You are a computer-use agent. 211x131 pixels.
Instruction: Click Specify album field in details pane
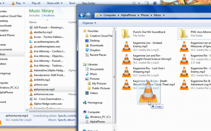pos(66,120)
